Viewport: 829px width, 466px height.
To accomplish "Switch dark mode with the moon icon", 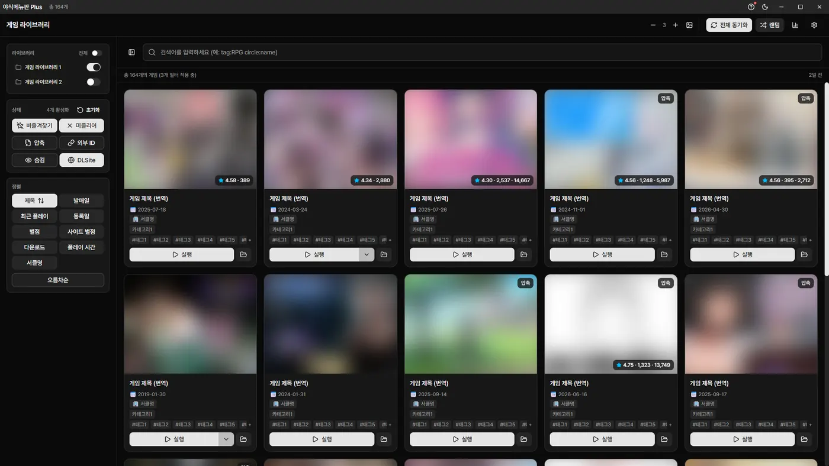I will [765, 7].
